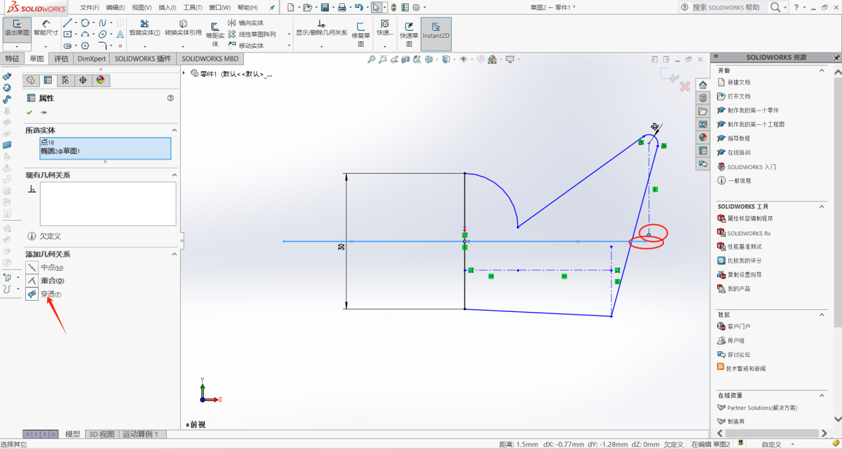Image resolution: width=842 pixels, height=449 pixels.
Task: Toggle the Instant2D button
Action: (x=436, y=31)
